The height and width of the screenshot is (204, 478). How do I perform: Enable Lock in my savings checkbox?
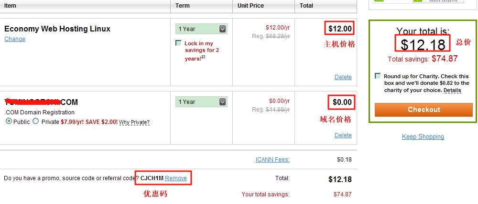click(x=178, y=43)
